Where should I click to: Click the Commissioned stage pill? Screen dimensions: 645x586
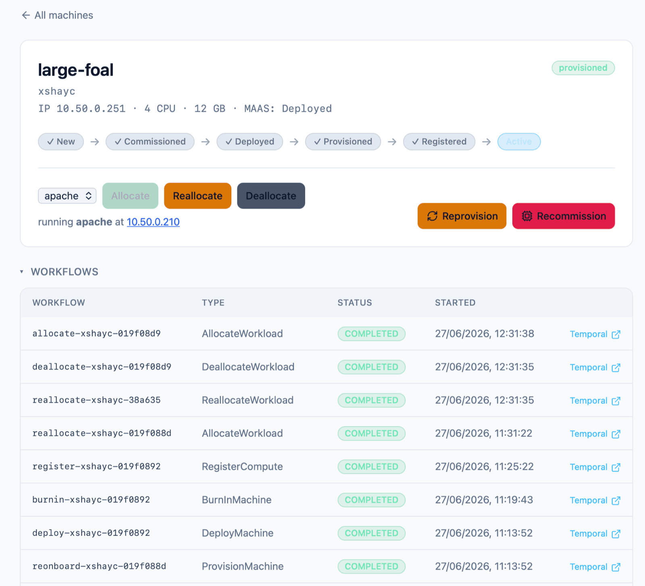click(x=150, y=141)
